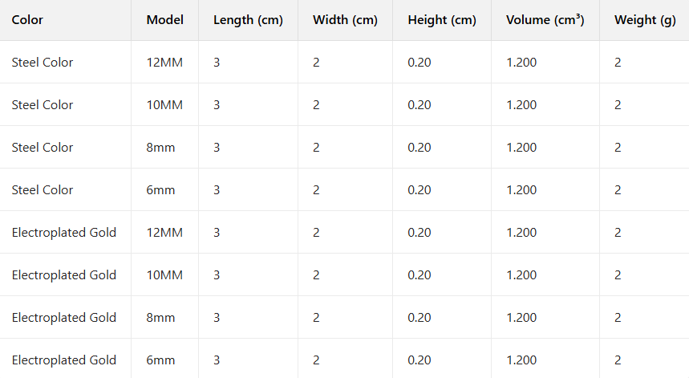The width and height of the screenshot is (689, 378).
Task: Select volume 1.200 in Steel Color 10MM row
Action: [521, 105]
